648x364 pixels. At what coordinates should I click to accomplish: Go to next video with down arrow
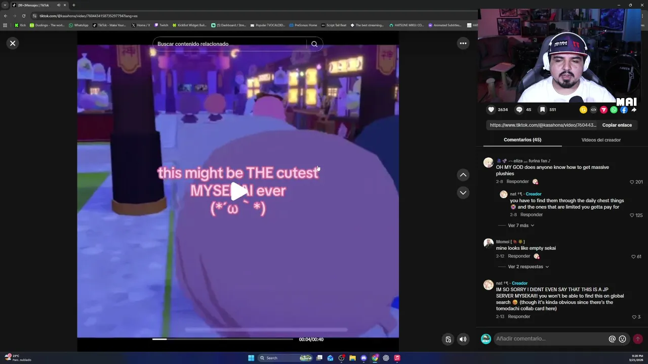tap(463, 193)
